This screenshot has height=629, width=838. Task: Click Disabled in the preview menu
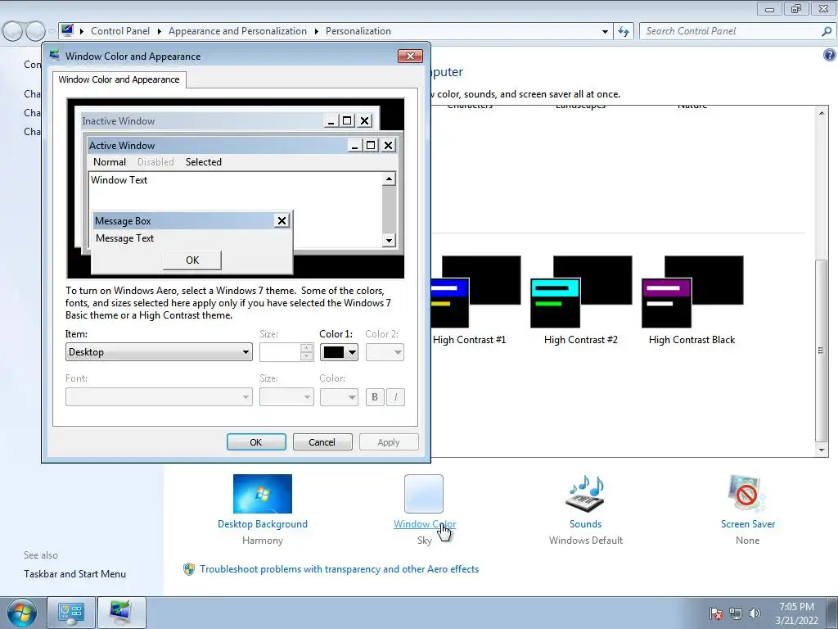[x=155, y=162]
